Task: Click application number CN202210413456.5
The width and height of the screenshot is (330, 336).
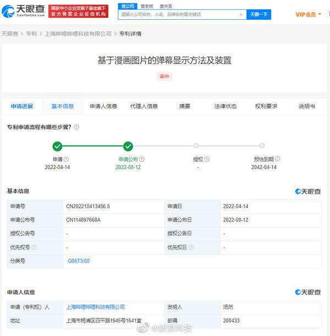Action: (x=88, y=207)
